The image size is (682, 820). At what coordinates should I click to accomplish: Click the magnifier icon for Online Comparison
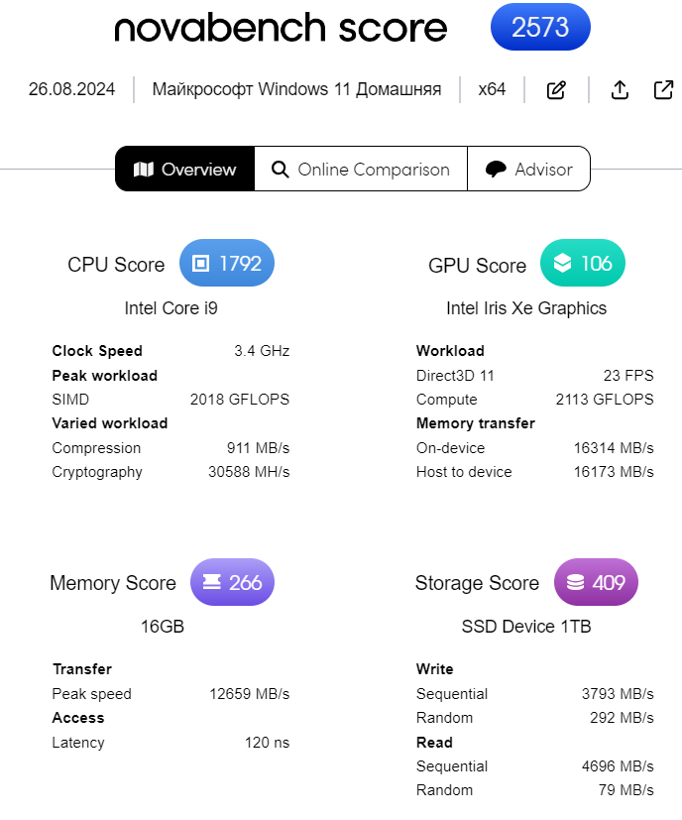281,170
